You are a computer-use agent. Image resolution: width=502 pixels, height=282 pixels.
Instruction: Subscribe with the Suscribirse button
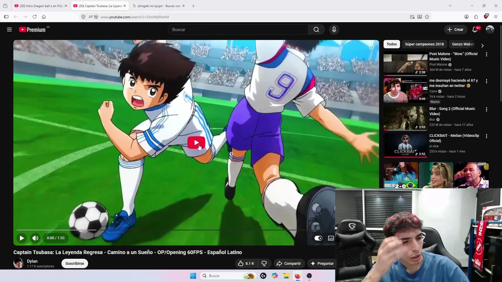coord(75,264)
